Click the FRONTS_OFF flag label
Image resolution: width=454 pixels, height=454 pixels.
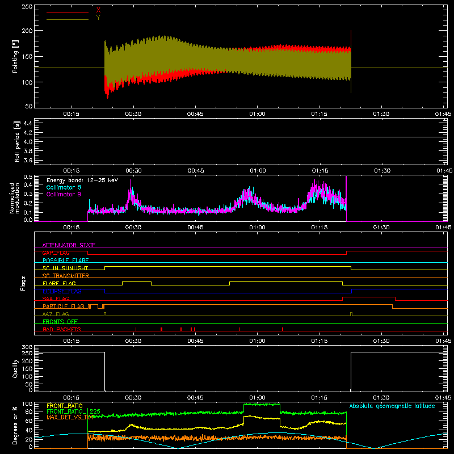[60, 321]
